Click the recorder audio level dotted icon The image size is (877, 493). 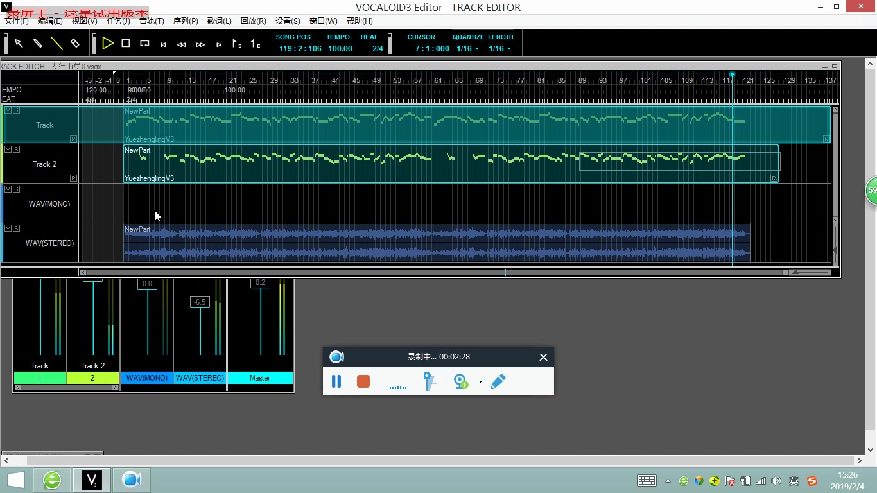click(398, 386)
